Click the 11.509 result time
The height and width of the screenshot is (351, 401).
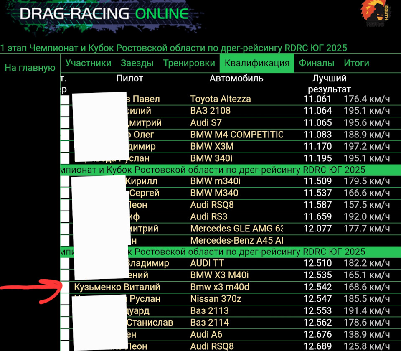(317, 181)
